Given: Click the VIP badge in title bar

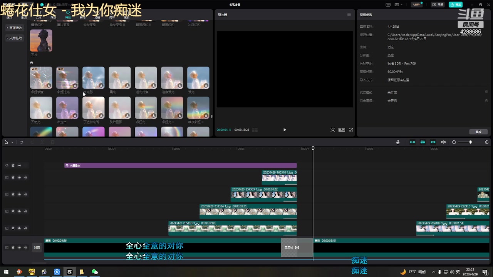Looking at the screenshot, I should 416,5.
